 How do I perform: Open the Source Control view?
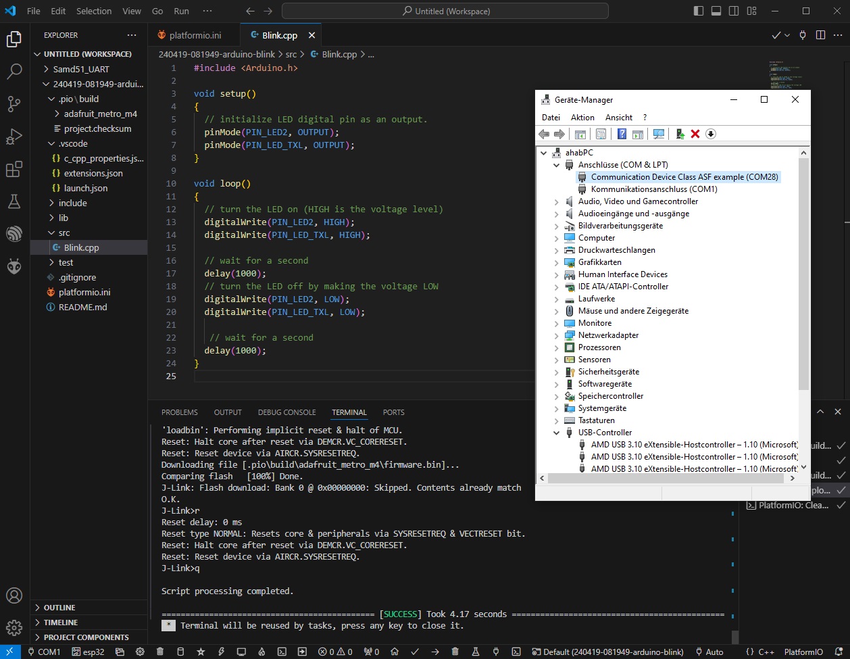pos(14,103)
